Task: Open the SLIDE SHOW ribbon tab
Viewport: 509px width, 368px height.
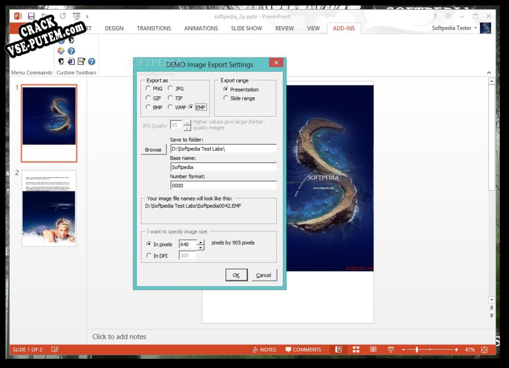Action: [x=246, y=29]
